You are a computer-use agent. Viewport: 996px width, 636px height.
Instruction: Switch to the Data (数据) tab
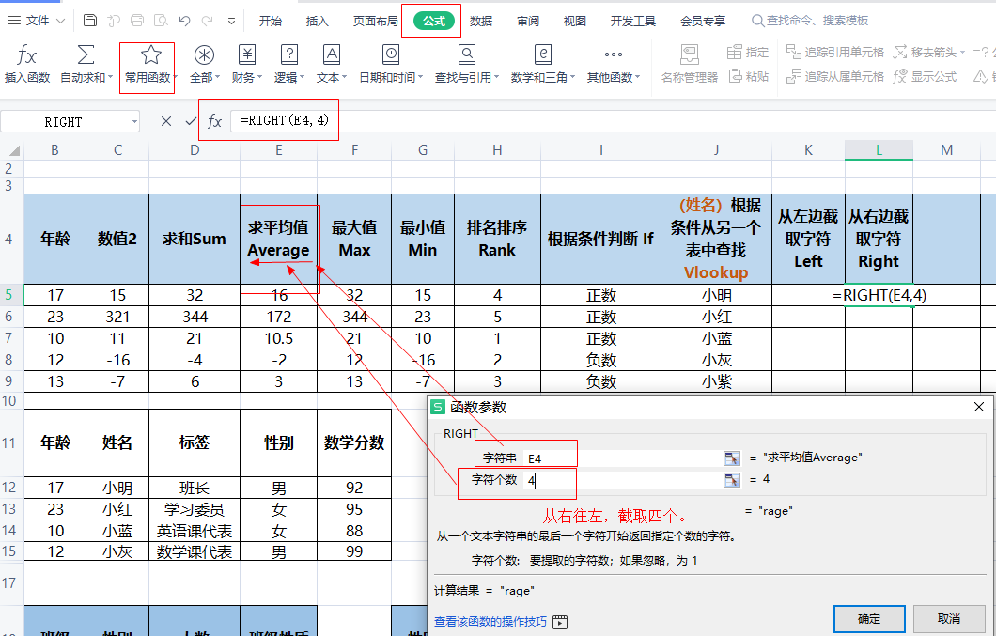(x=481, y=21)
